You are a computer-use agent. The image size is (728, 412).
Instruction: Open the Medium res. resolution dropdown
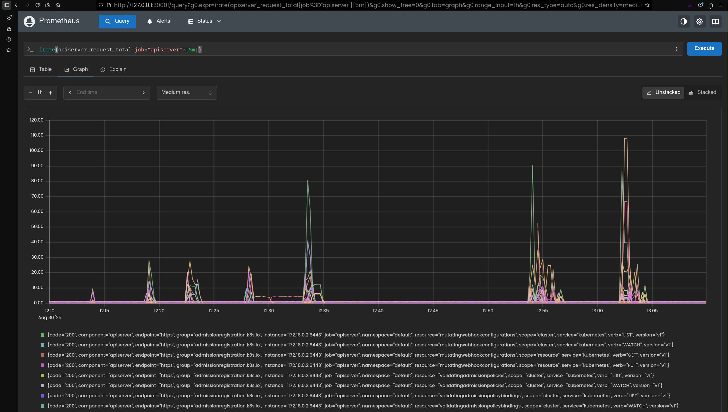pyautogui.click(x=187, y=93)
